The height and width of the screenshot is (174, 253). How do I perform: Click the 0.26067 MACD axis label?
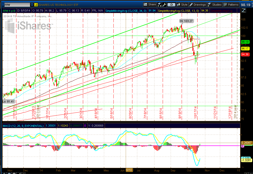(x=246, y=143)
